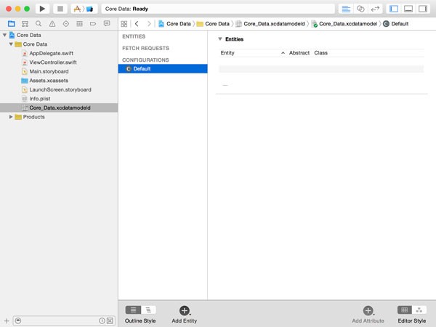Go forward in editor history
Screen dimensions: 436x327
(149, 24)
